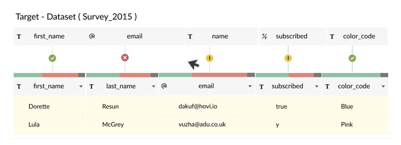Click quality bar above source email column
The width and height of the screenshot is (401, 145).
coord(207,75)
